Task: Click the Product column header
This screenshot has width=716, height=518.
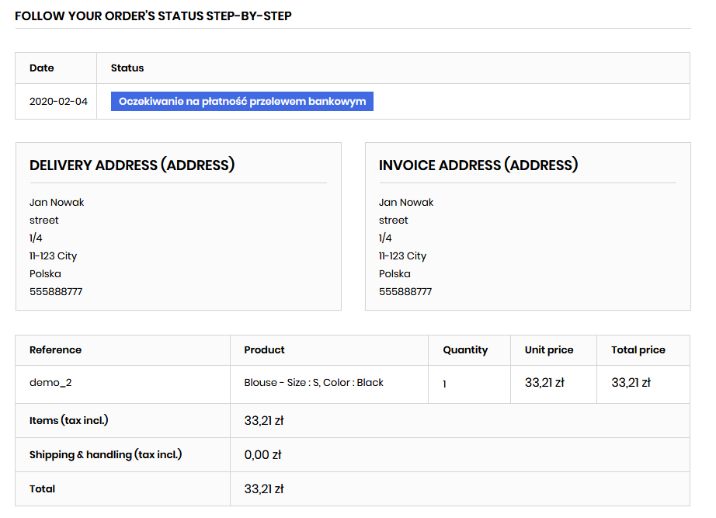Action: [x=264, y=350]
